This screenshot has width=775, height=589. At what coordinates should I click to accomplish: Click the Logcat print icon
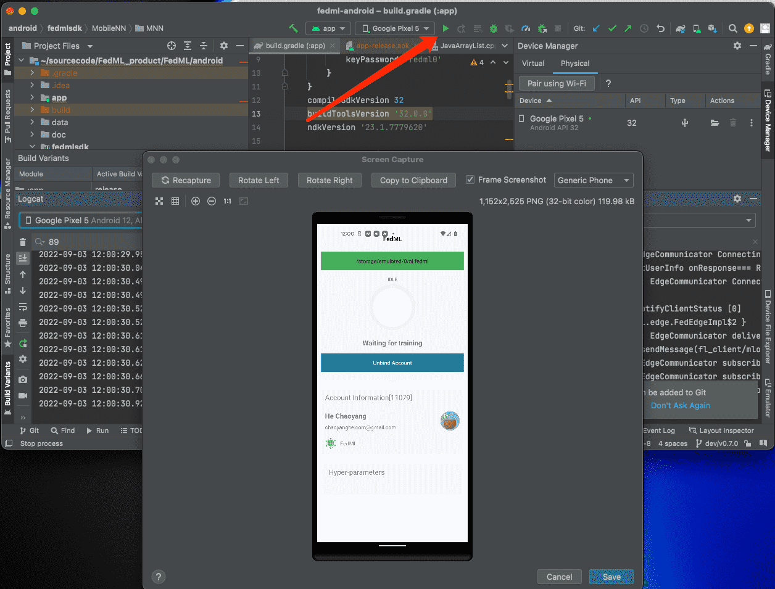coord(23,323)
